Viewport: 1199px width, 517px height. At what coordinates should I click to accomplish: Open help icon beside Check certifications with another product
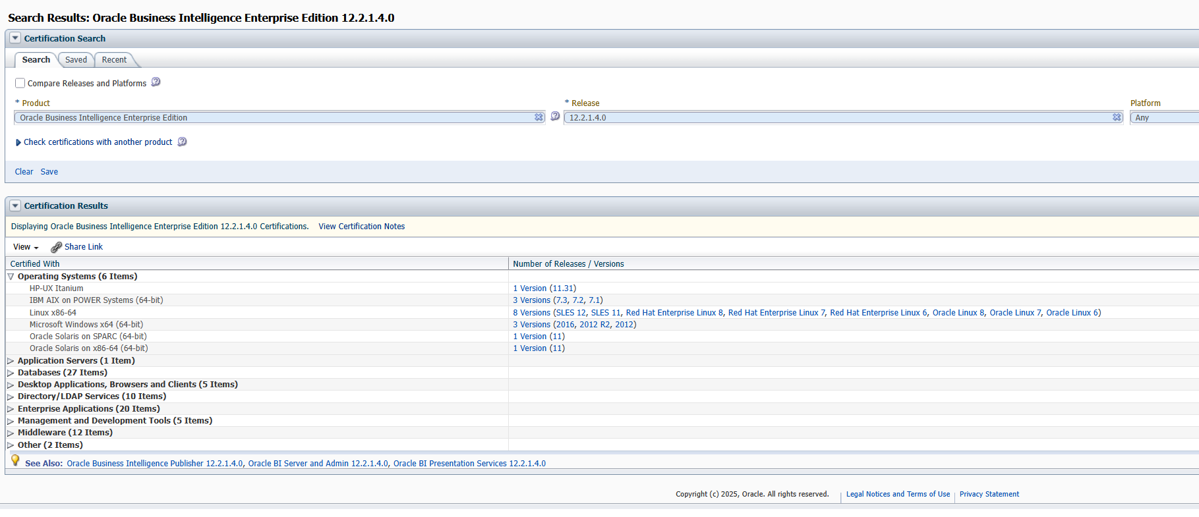click(182, 142)
